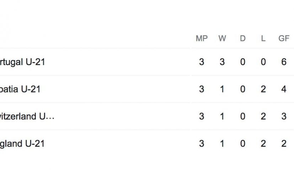Click the Portugal U-21 team name

tap(22, 62)
